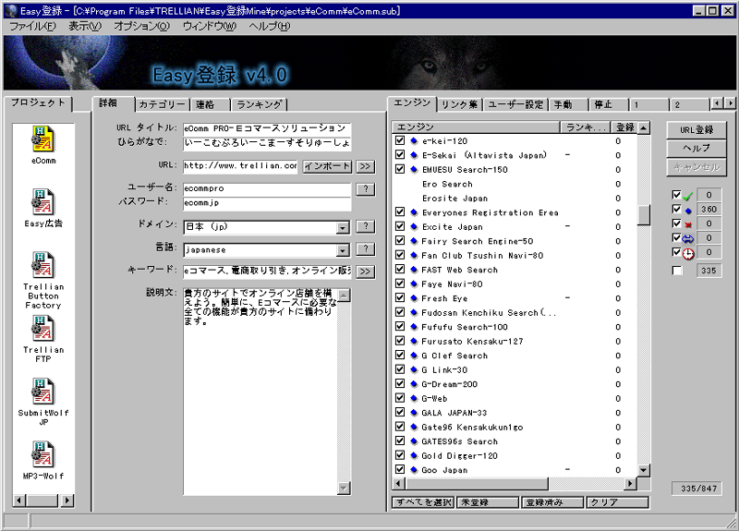
Task: Open the ドメイン dropdown list
Action: pos(343,228)
